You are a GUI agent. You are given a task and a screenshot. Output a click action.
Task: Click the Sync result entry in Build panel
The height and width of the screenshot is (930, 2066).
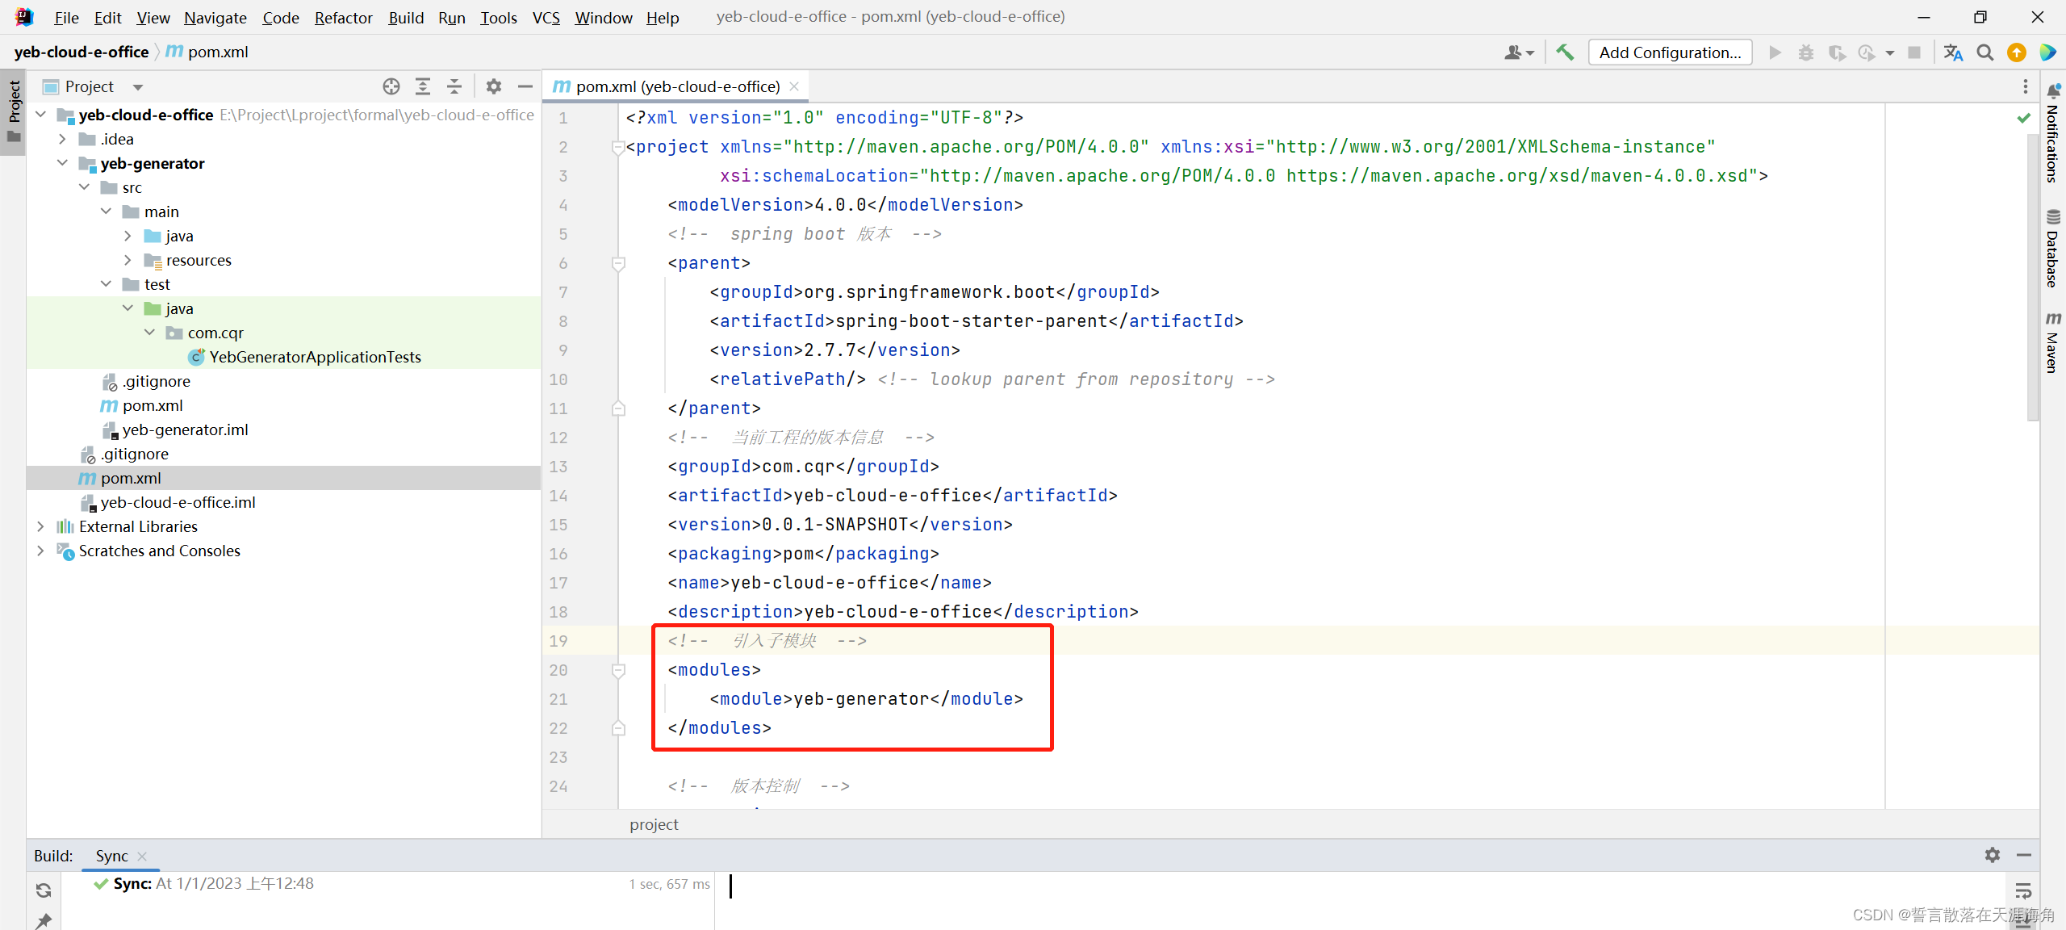pyautogui.click(x=213, y=883)
